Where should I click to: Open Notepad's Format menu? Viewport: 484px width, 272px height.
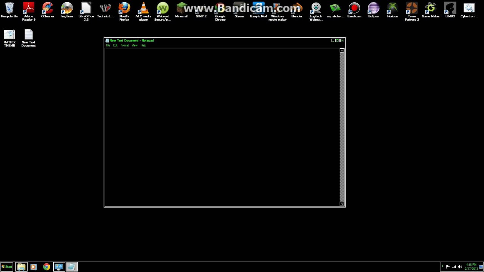point(125,45)
